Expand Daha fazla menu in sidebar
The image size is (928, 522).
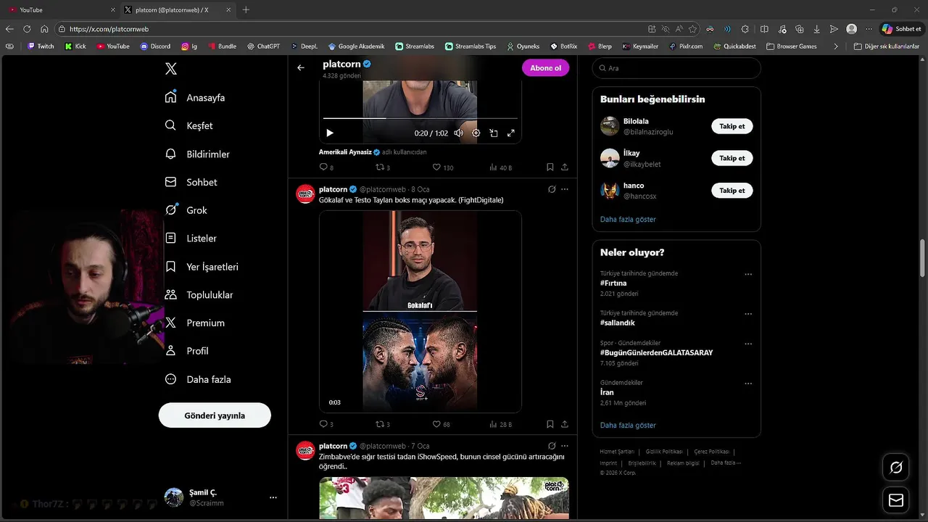198,379
